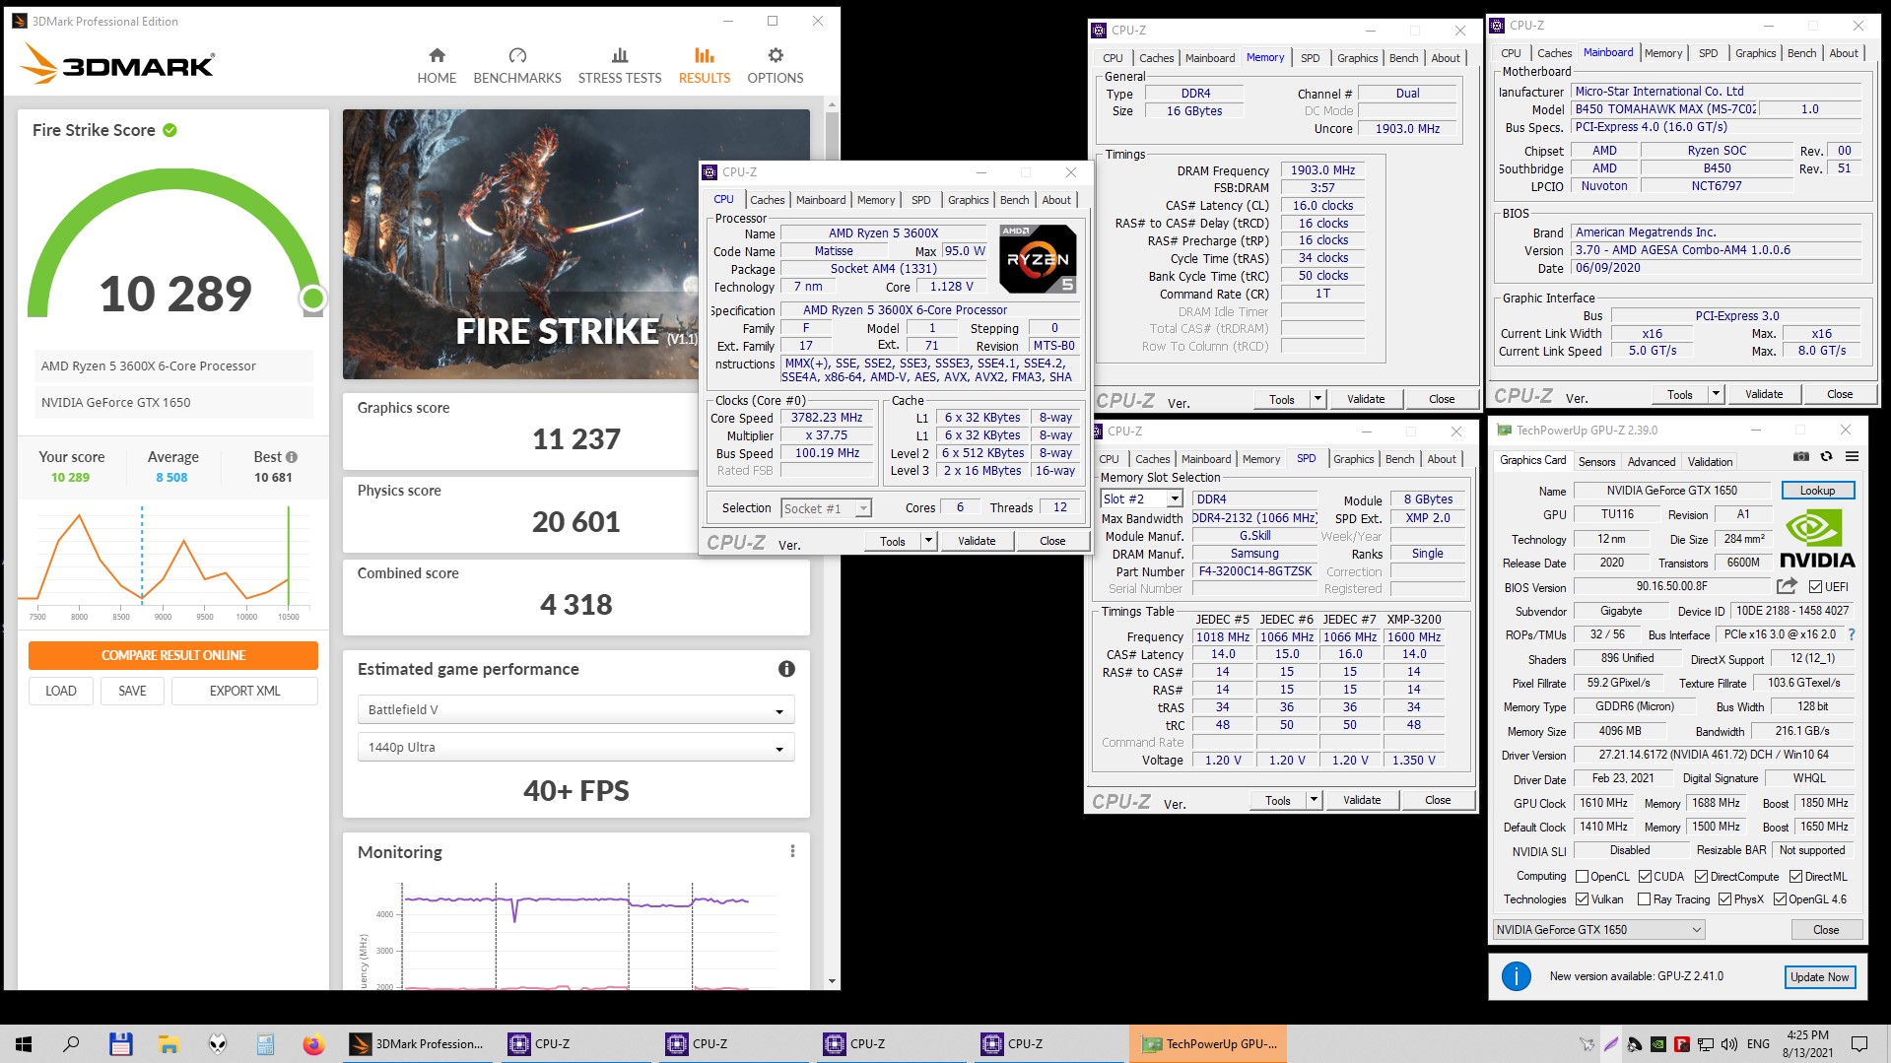The width and height of the screenshot is (1891, 1063).
Task: Open File Explorer from taskbar
Action: pyautogui.click(x=169, y=1044)
